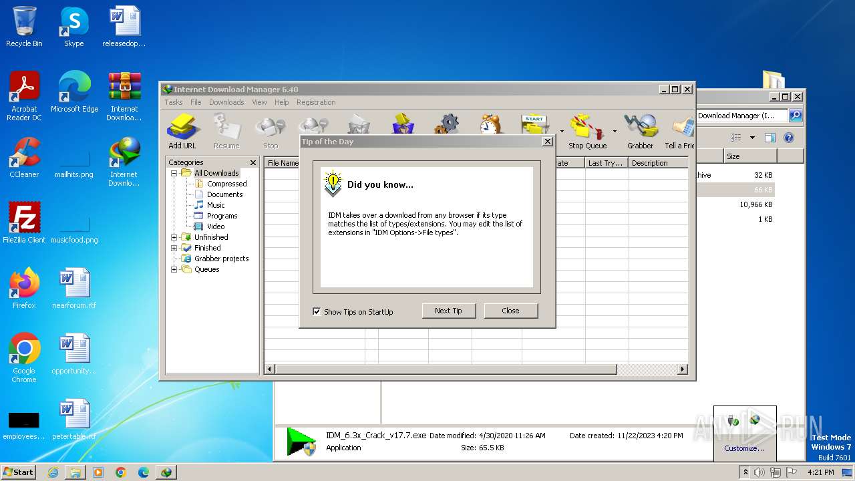Click the File Name column header
855x481 pixels.
pos(283,163)
